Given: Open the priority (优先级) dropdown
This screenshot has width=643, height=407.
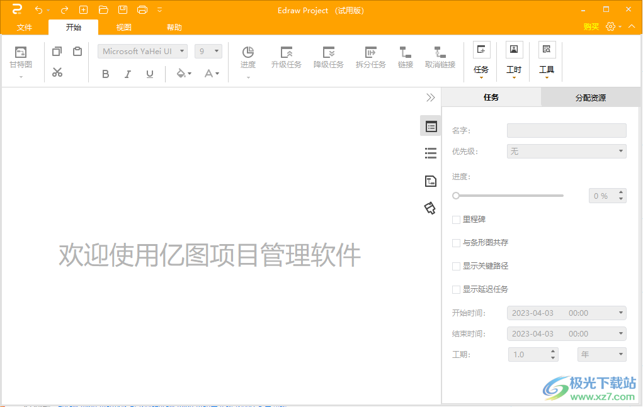Looking at the screenshot, I should [x=566, y=151].
